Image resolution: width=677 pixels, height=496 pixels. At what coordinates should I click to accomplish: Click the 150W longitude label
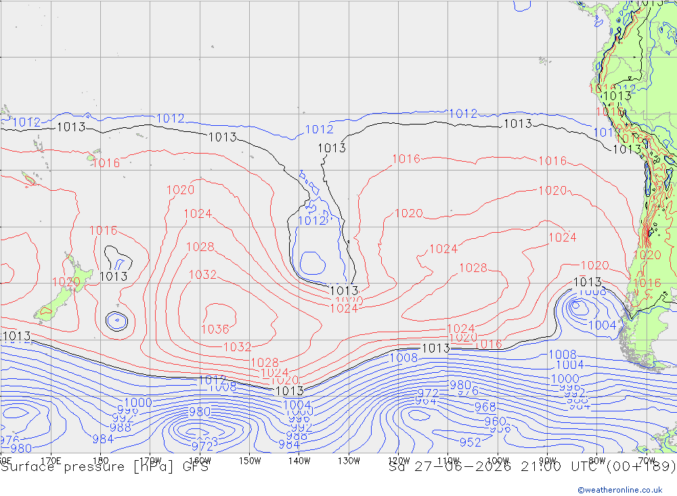[250, 461]
